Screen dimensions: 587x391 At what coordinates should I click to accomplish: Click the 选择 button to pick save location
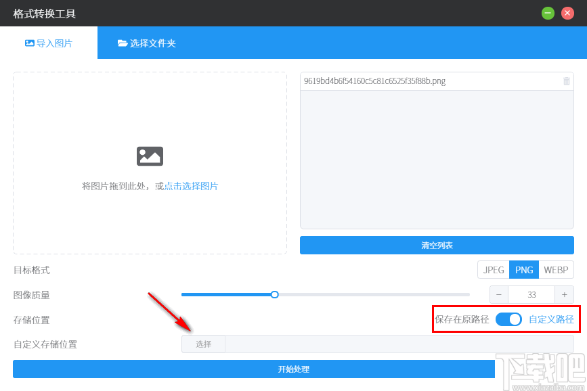point(203,344)
